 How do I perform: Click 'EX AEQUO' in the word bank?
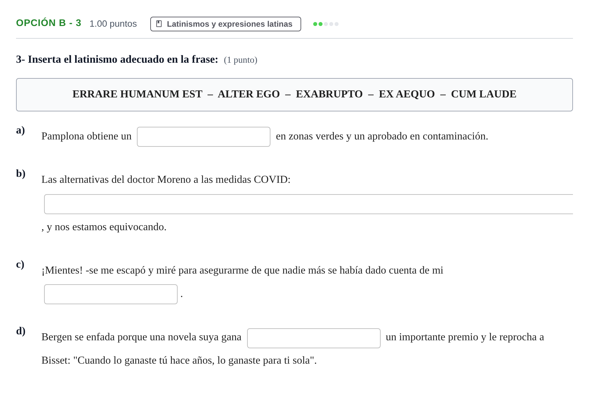407,94
